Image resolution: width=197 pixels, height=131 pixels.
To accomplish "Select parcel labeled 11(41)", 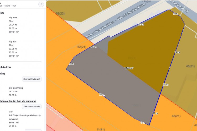I will coord(101,129).
